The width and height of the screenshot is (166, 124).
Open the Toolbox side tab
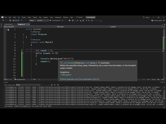pos(2,26)
